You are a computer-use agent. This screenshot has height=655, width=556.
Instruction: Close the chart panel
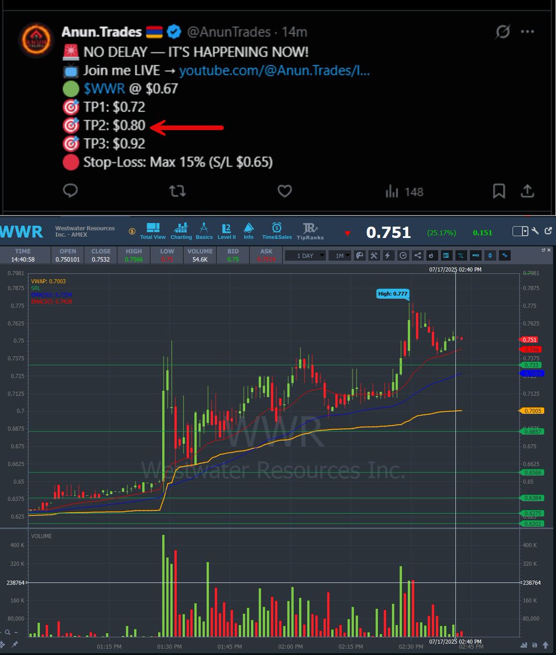pos(550,250)
